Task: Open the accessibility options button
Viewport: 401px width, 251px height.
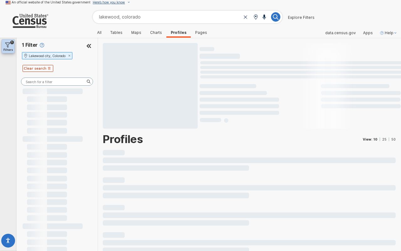Action: pyautogui.click(x=8, y=241)
